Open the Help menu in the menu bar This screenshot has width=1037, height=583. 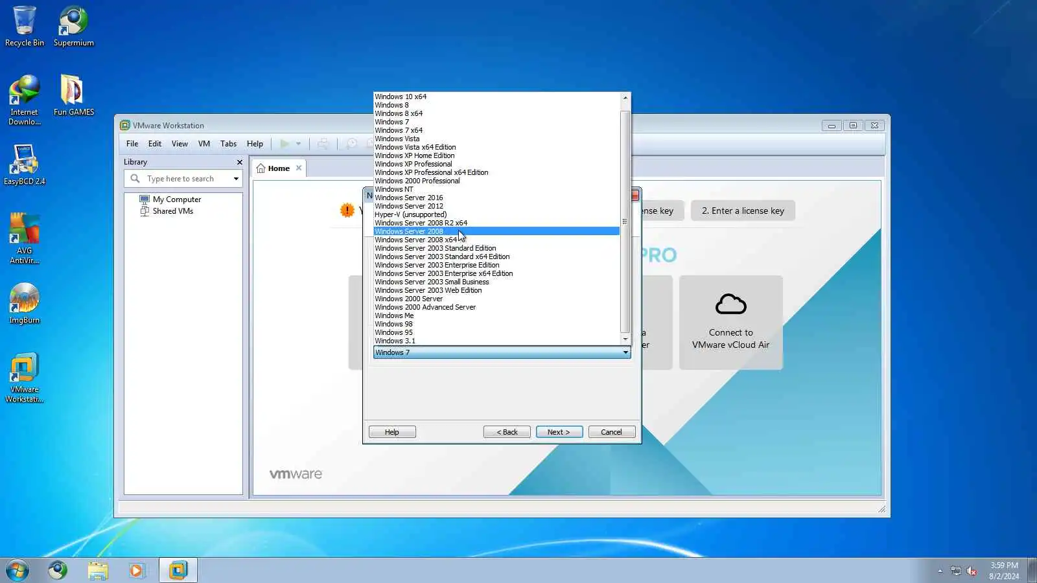coord(255,144)
